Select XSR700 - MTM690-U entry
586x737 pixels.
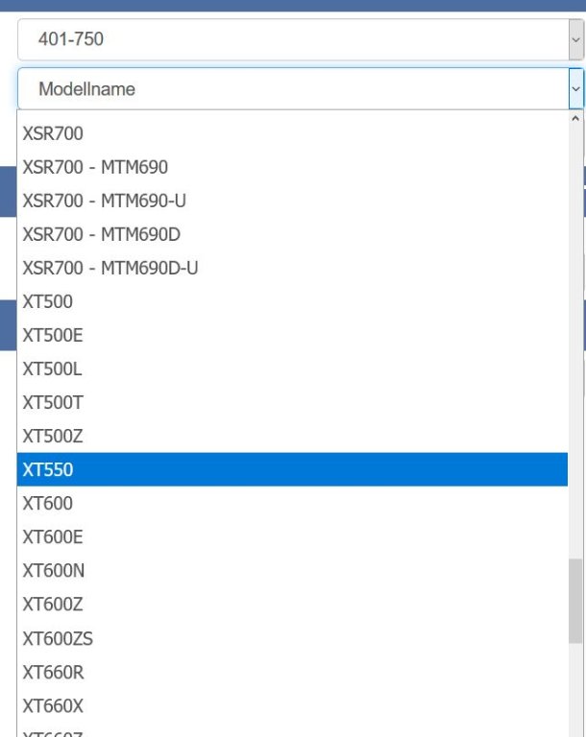coord(292,201)
